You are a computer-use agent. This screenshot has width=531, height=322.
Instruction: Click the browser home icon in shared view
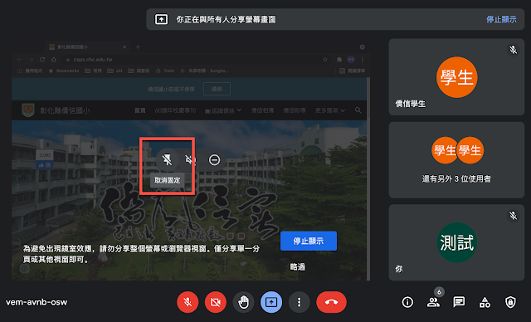click(x=53, y=60)
